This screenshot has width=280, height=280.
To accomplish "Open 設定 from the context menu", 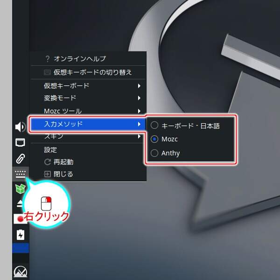I will click(x=88, y=150).
